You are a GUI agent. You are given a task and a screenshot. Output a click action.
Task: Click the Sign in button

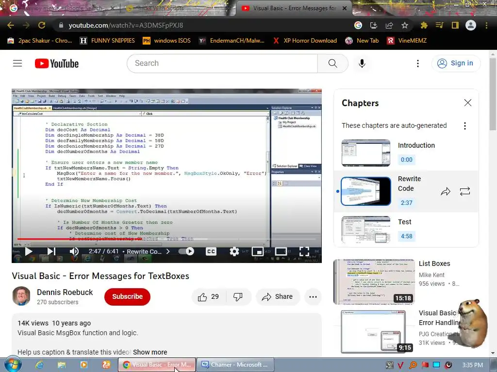[456, 63]
